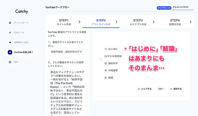The image size is (198, 116).
Task: Click the コピー button
Action: (x=161, y=89)
